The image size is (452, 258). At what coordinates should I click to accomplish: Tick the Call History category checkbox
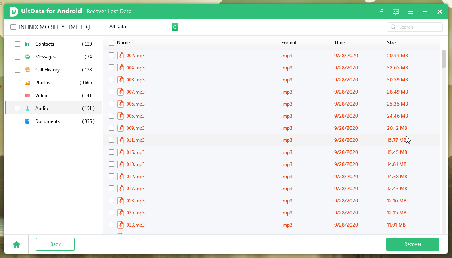[17, 70]
